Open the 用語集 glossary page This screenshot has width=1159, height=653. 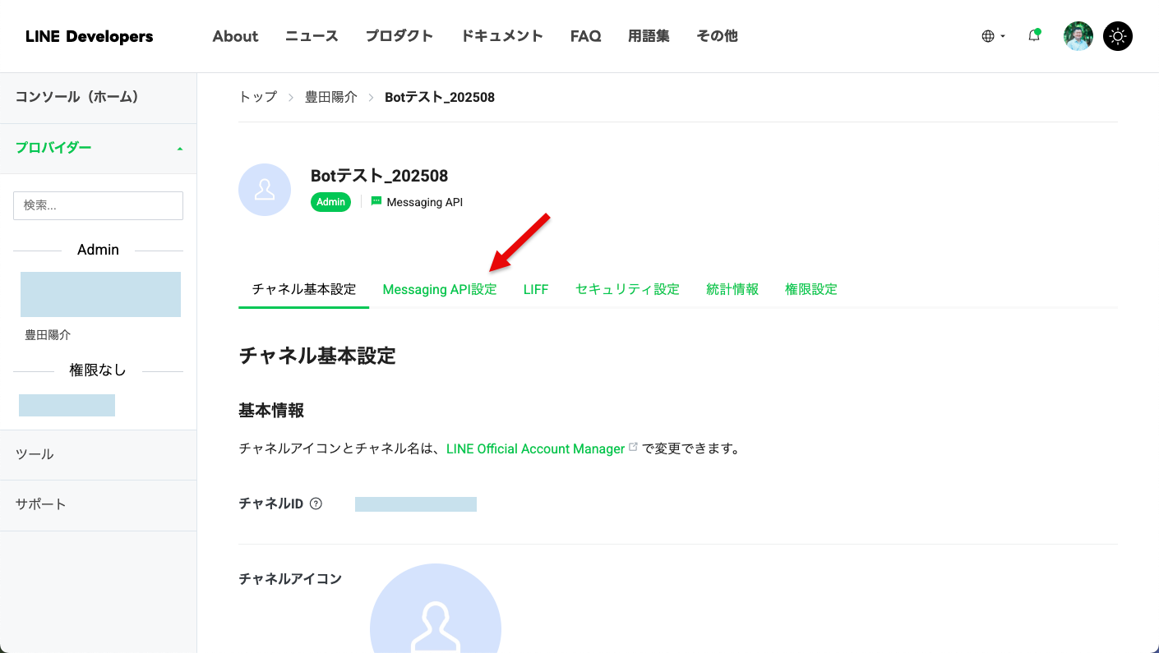[x=649, y=36]
